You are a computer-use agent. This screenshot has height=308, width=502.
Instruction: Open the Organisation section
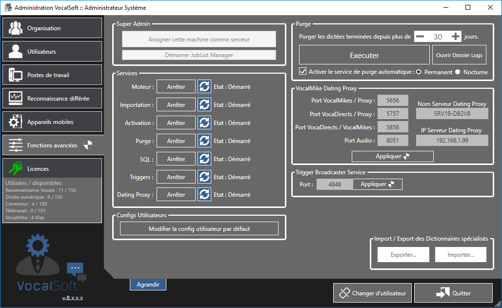pos(52,28)
